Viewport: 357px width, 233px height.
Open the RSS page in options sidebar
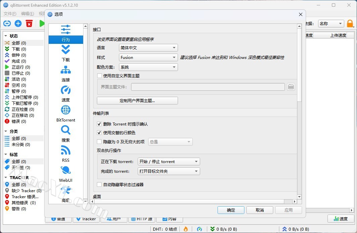pyautogui.click(x=66, y=154)
